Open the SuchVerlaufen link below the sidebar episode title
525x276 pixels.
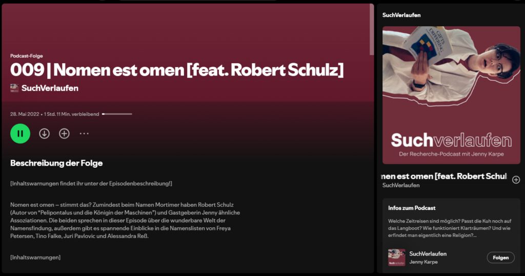coord(401,185)
